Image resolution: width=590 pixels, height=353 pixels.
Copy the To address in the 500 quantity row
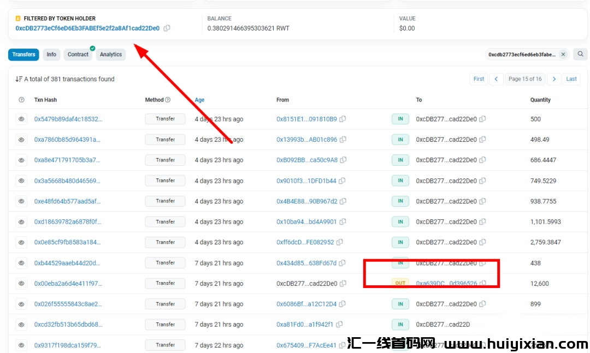(483, 119)
